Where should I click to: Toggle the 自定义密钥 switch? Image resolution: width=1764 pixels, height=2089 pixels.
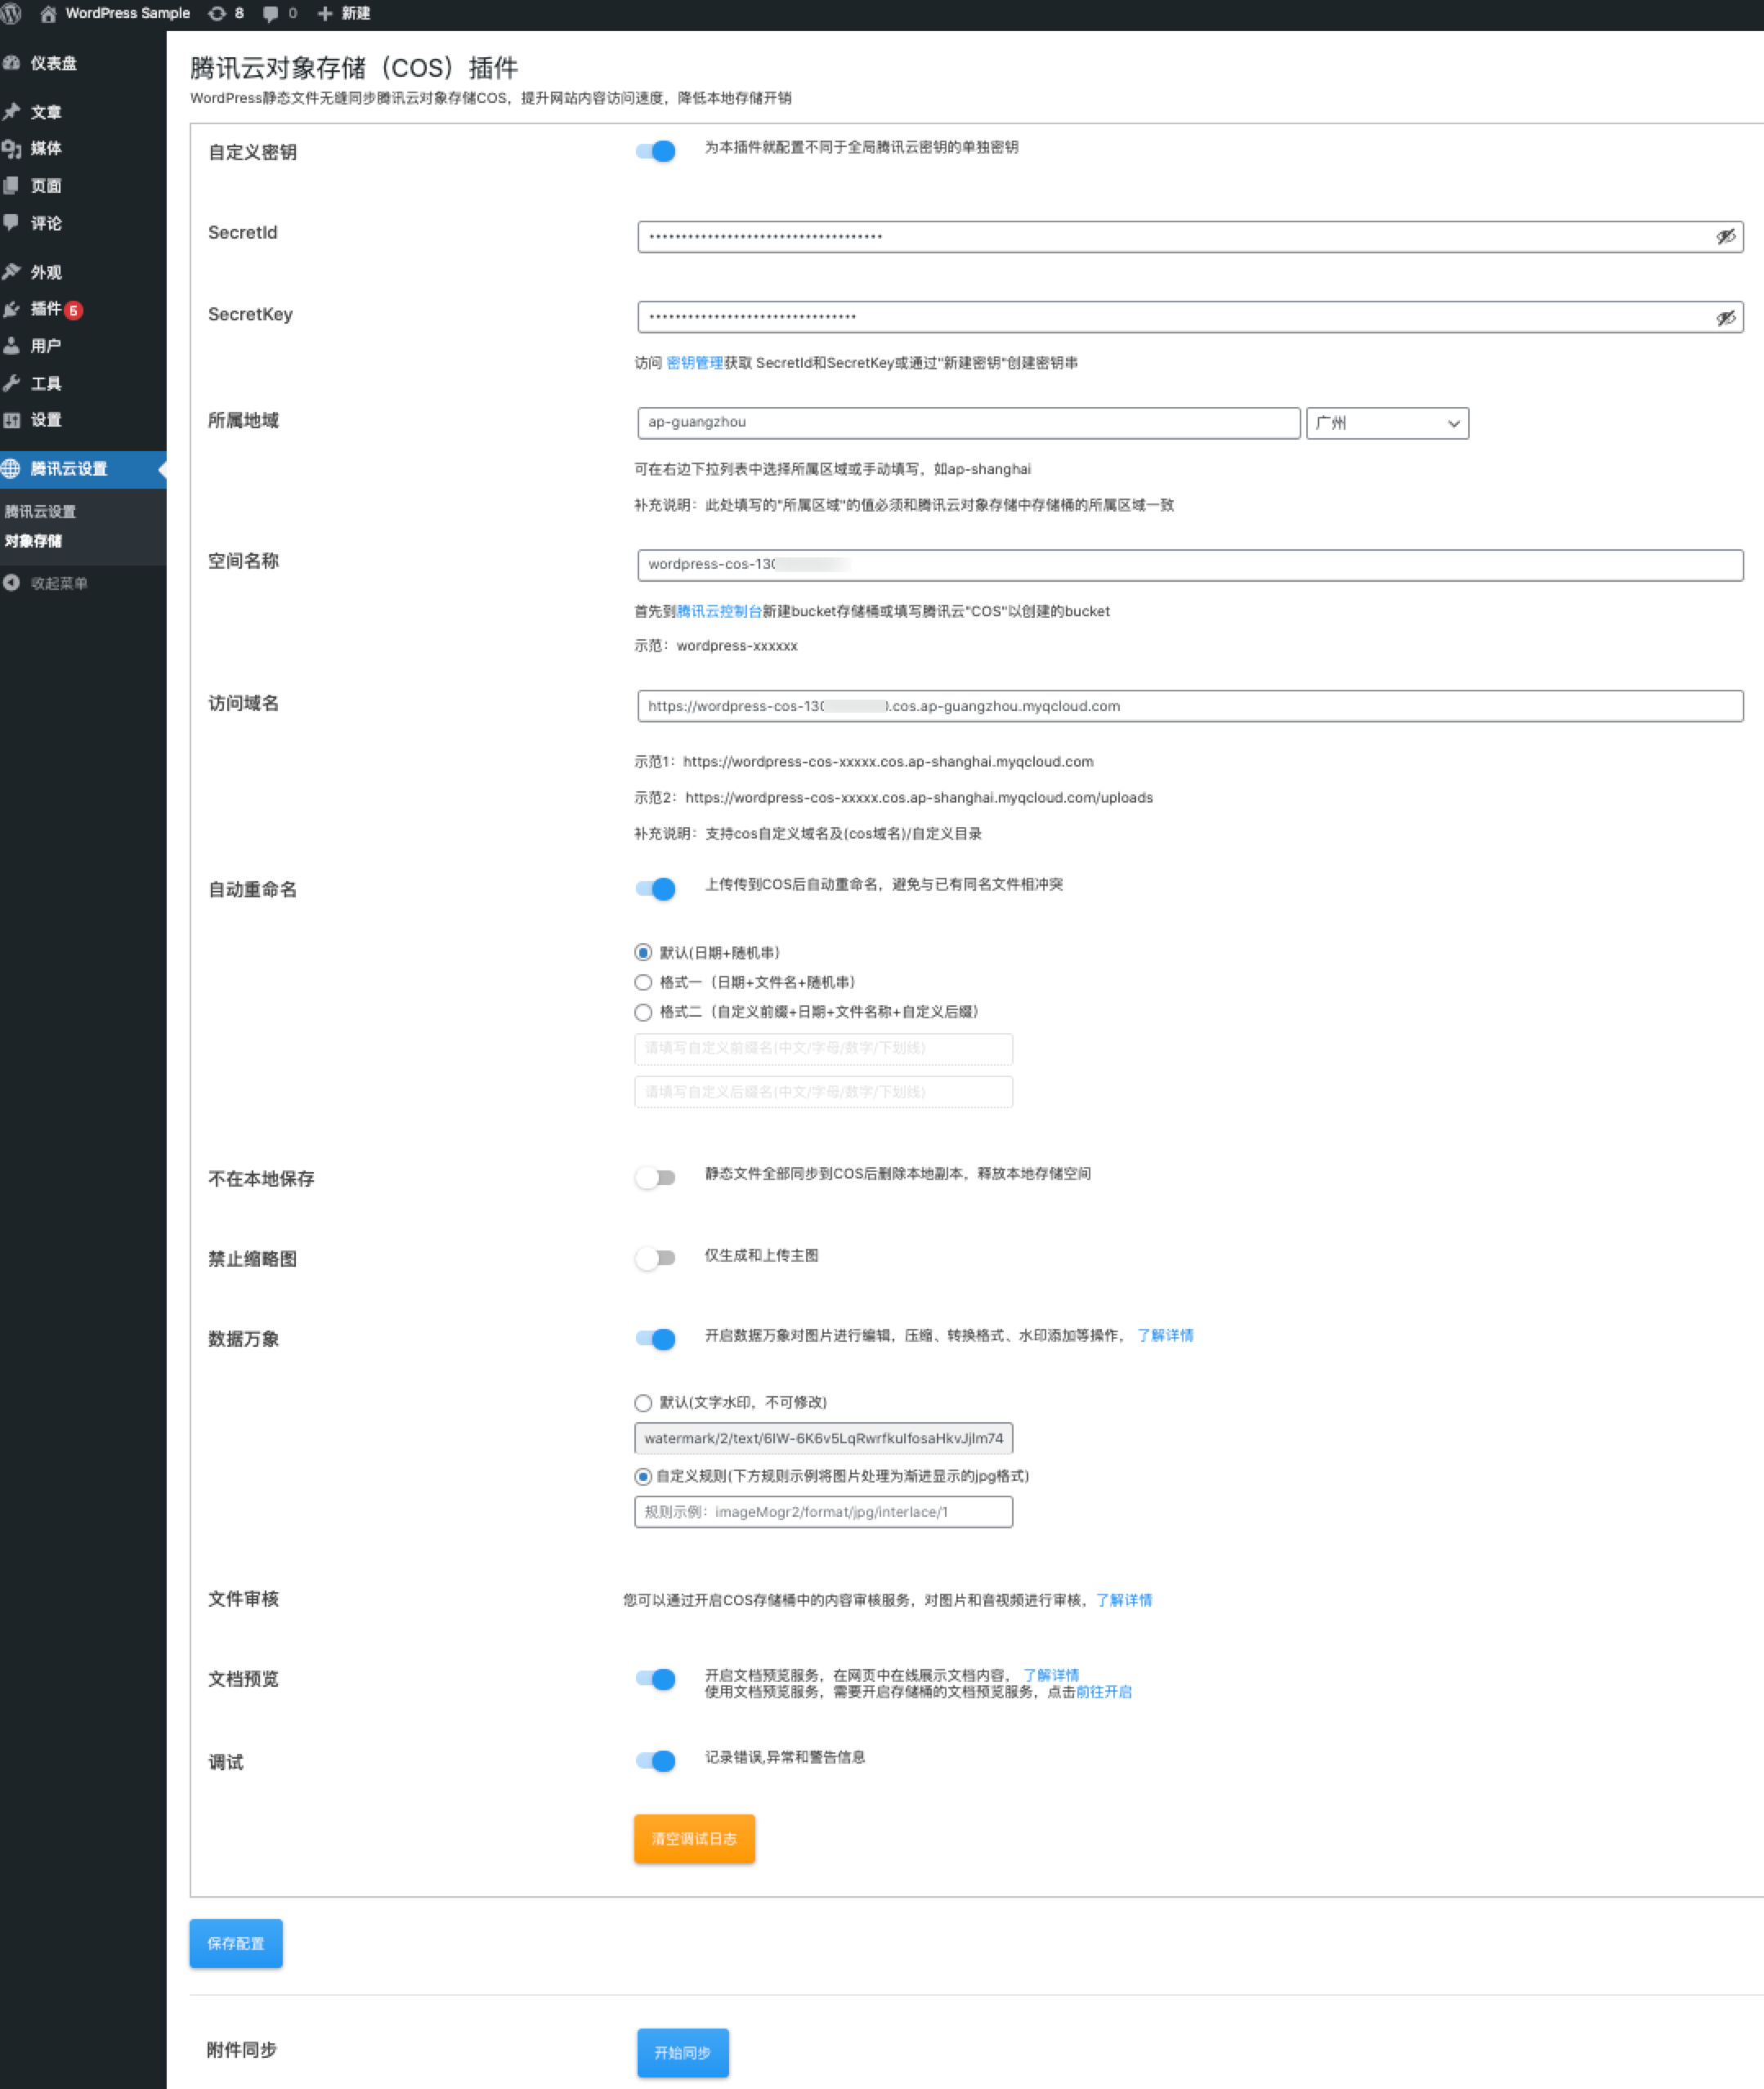656,151
